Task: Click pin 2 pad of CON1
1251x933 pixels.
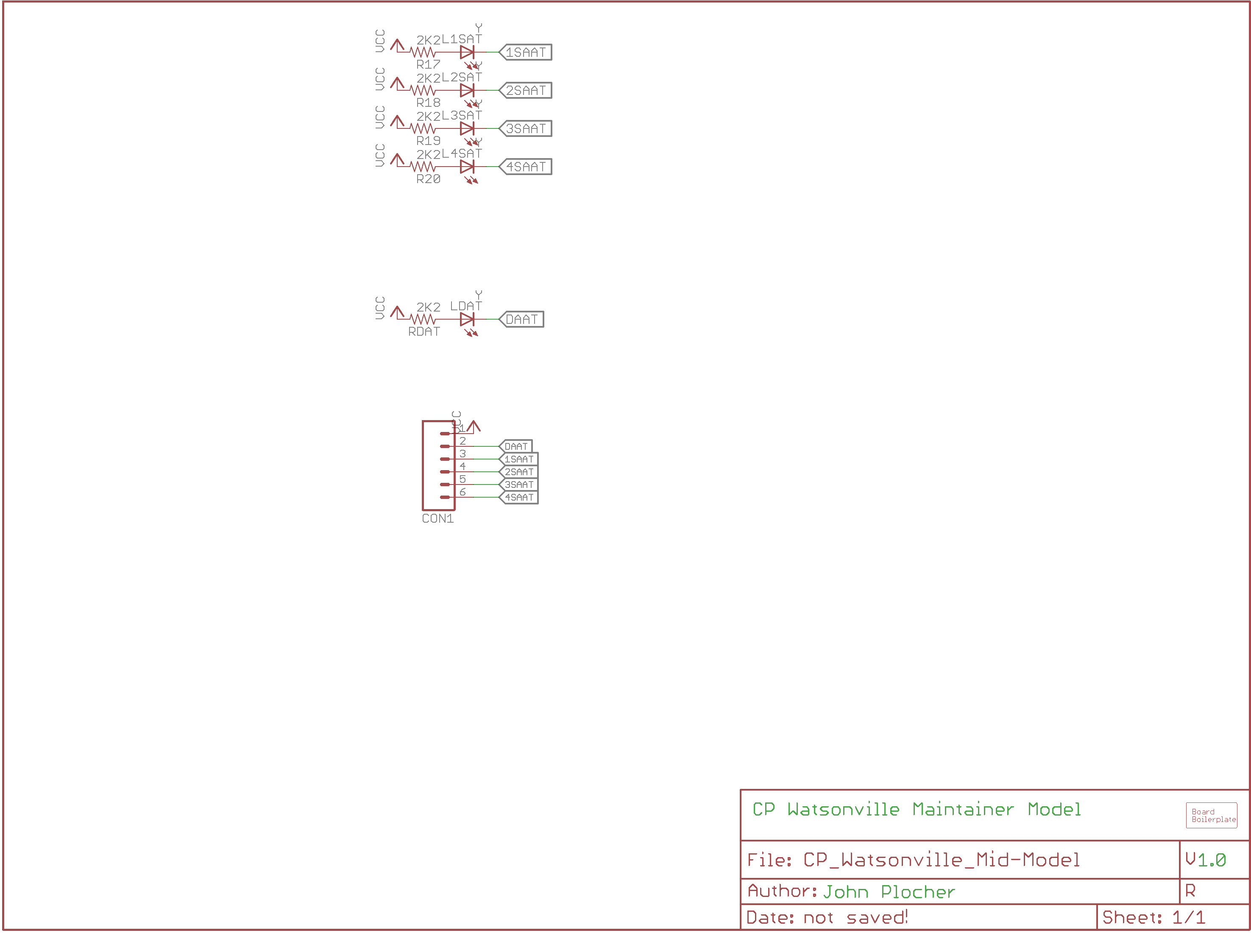Action: pos(445,447)
